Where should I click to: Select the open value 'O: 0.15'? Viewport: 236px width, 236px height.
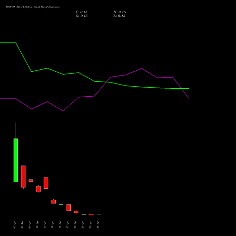tap(82, 16)
